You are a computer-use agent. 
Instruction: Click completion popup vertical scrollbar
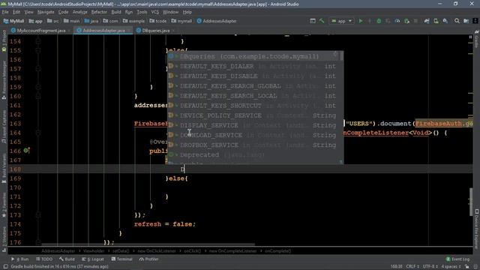[341, 56]
